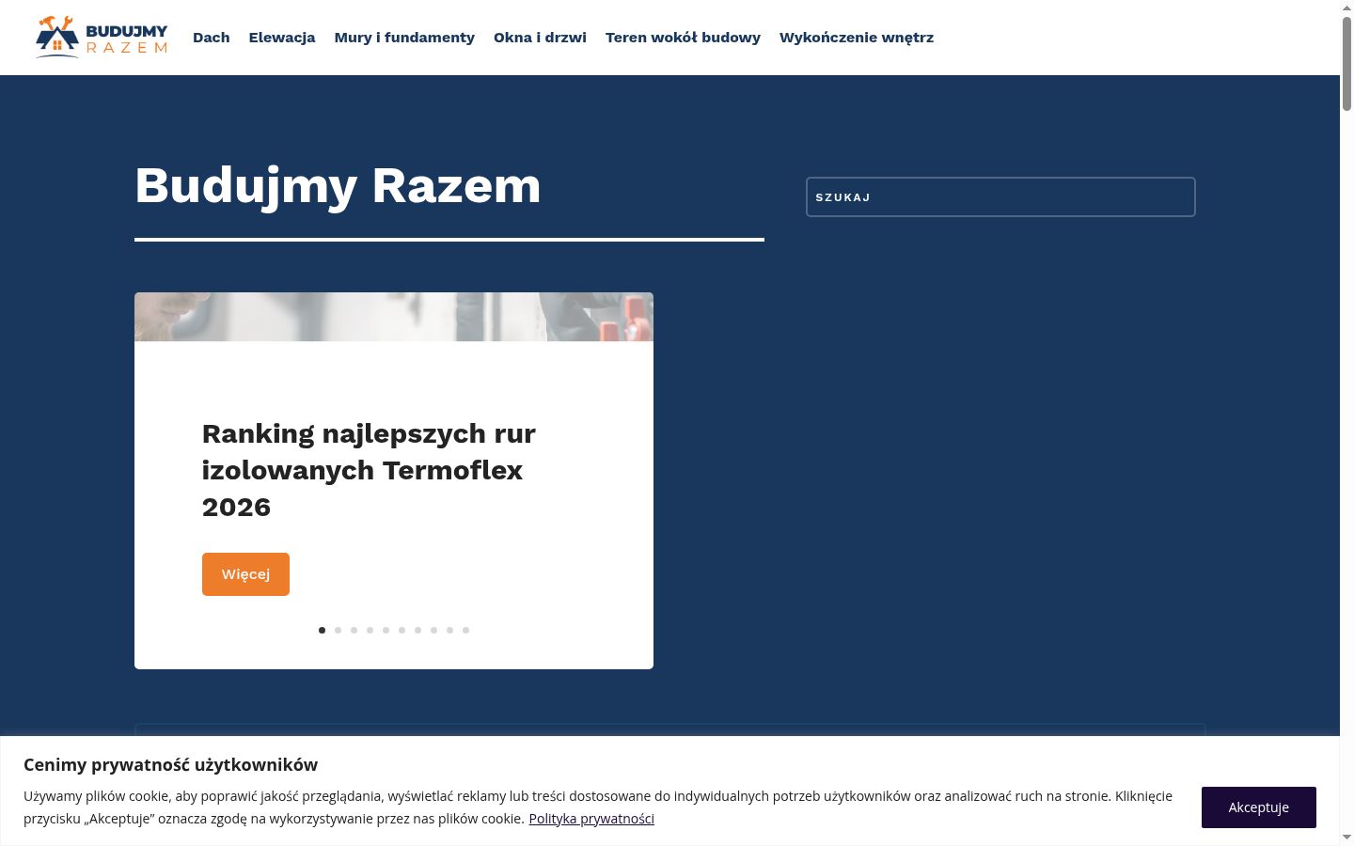Click the Budujmy Razem logo

[x=102, y=37]
